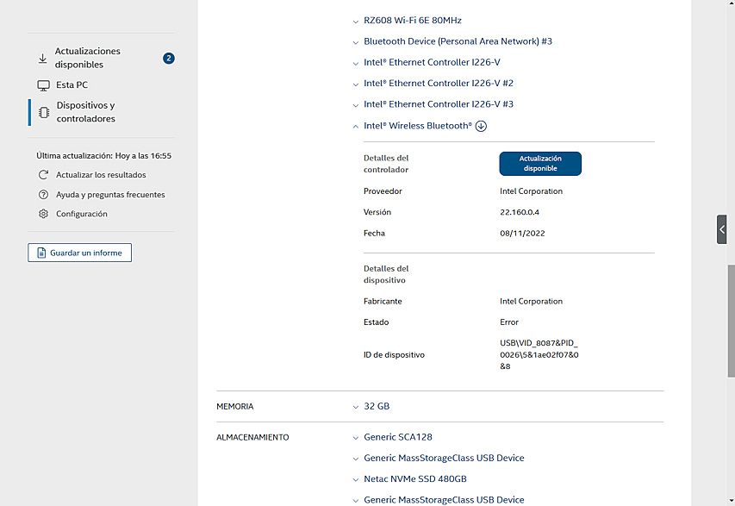The width and height of the screenshot is (735, 506).
Task: Click the driver date 08/11/2022
Action: click(x=522, y=233)
